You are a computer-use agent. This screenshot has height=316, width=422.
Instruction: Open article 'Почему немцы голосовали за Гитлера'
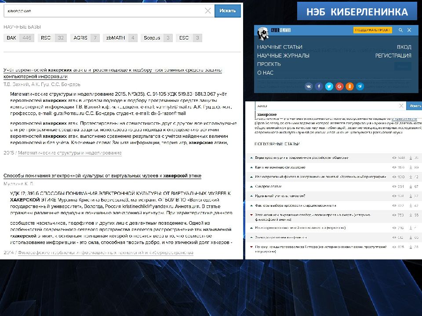(321, 249)
